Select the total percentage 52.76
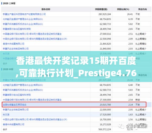152x133 pixels. pos(130,129)
